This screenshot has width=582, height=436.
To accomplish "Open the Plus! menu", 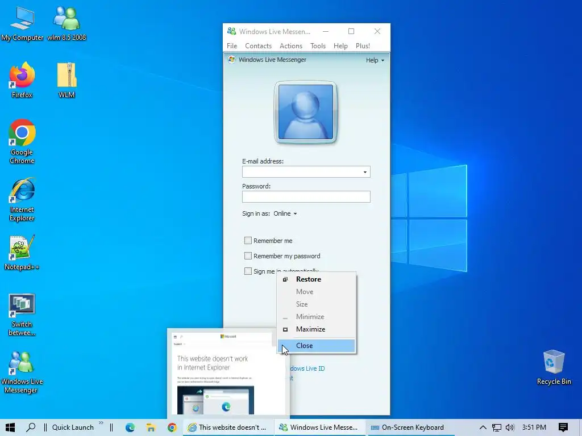I will tap(363, 46).
